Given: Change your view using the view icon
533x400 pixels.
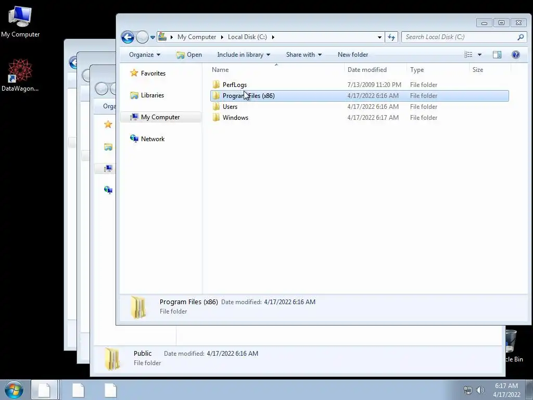Looking at the screenshot, I should [x=468, y=54].
